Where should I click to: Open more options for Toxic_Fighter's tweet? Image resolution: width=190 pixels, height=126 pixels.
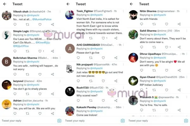(123, 11)
